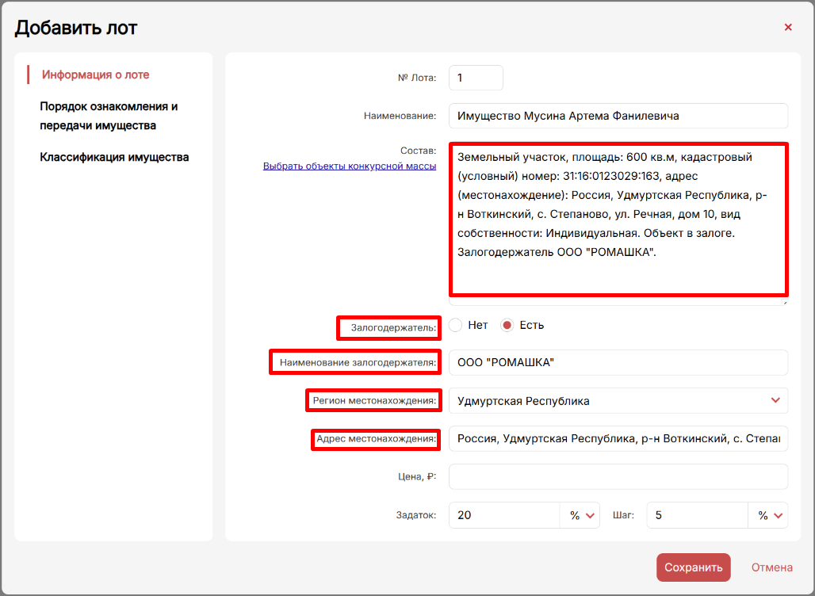815x596 pixels.
Task: Open the Информация о лоте section
Action: point(95,74)
